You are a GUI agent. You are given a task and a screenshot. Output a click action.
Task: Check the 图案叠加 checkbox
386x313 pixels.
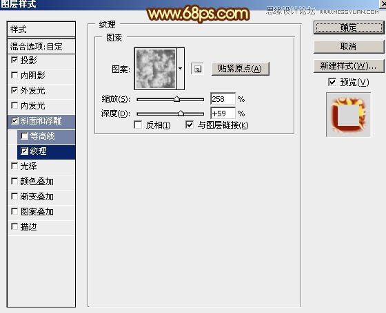(14, 212)
